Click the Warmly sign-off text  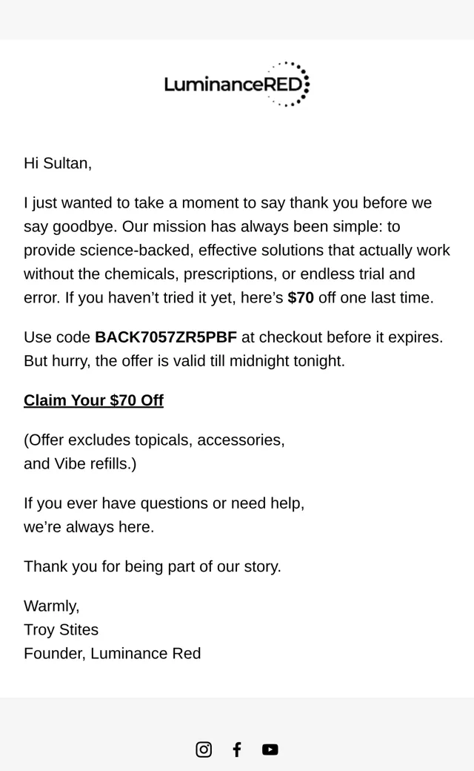click(x=52, y=606)
